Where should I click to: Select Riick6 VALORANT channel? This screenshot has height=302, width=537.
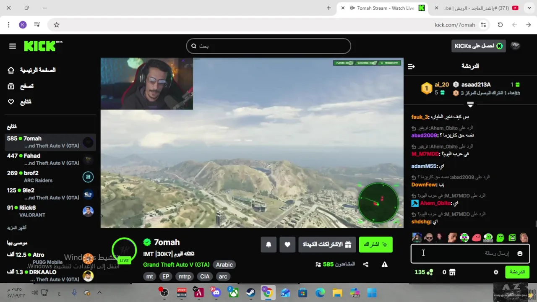pos(50,211)
